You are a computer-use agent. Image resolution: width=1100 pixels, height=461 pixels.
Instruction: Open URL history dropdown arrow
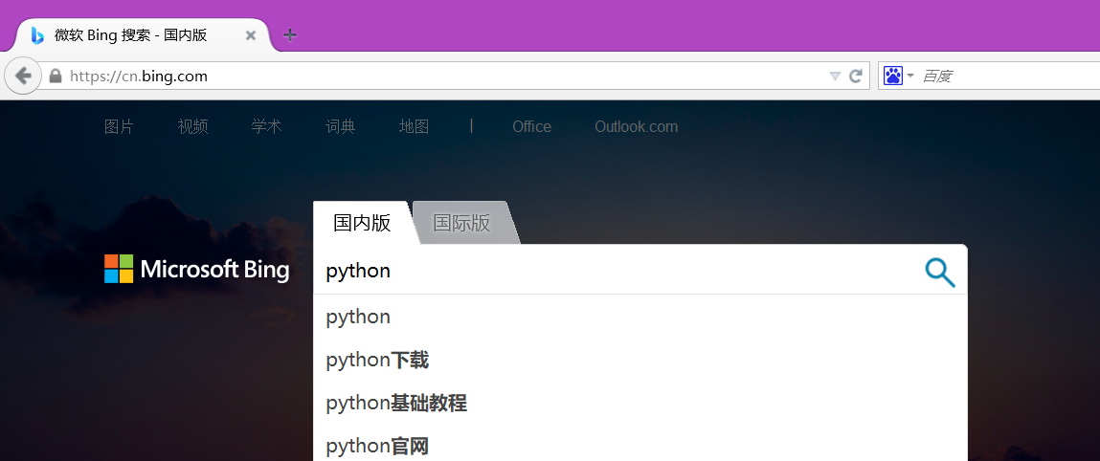pos(835,76)
